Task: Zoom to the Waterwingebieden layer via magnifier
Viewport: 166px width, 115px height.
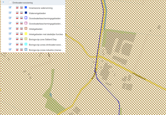Action: coord(22,13)
